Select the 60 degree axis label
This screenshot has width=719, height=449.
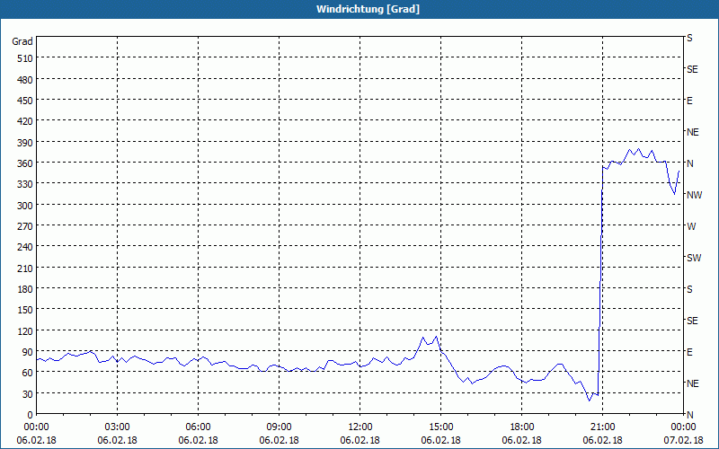[28, 373]
